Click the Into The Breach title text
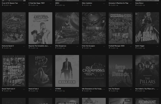Screen dimensions: 161x104 [x=114, y=89]
